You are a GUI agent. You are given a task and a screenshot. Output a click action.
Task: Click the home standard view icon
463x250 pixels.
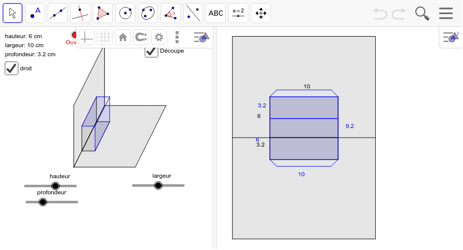pos(123,37)
